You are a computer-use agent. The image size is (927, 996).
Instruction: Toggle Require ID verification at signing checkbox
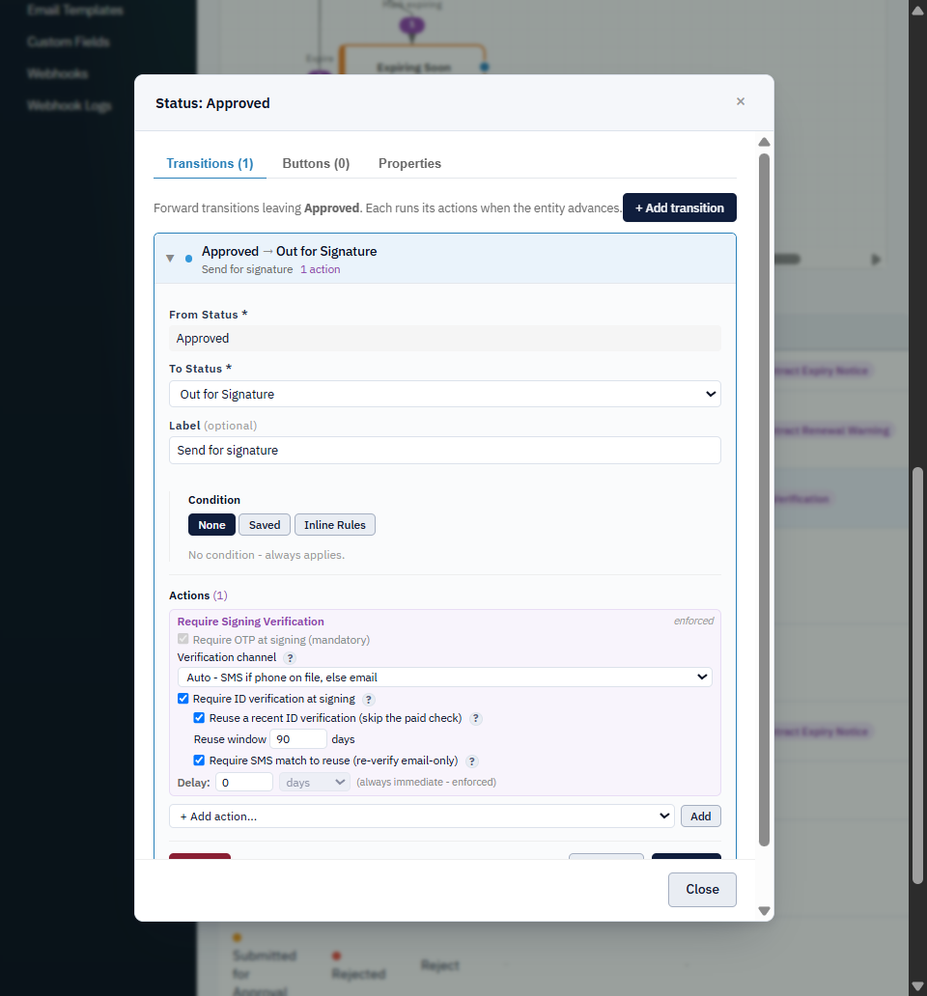pos(183,698)
